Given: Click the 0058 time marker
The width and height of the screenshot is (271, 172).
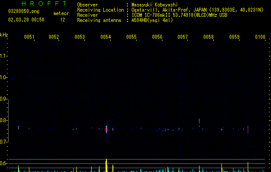Looking at the screenshot, I should (209, 37).
